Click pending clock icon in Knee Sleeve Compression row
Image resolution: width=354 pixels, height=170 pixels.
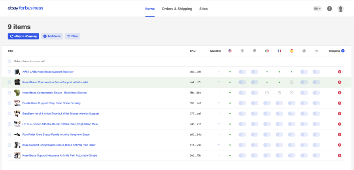coord(292,82)
